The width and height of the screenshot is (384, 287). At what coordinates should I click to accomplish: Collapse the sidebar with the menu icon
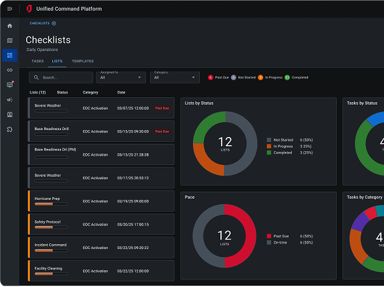pyautogui.click(x=9, y=9)
